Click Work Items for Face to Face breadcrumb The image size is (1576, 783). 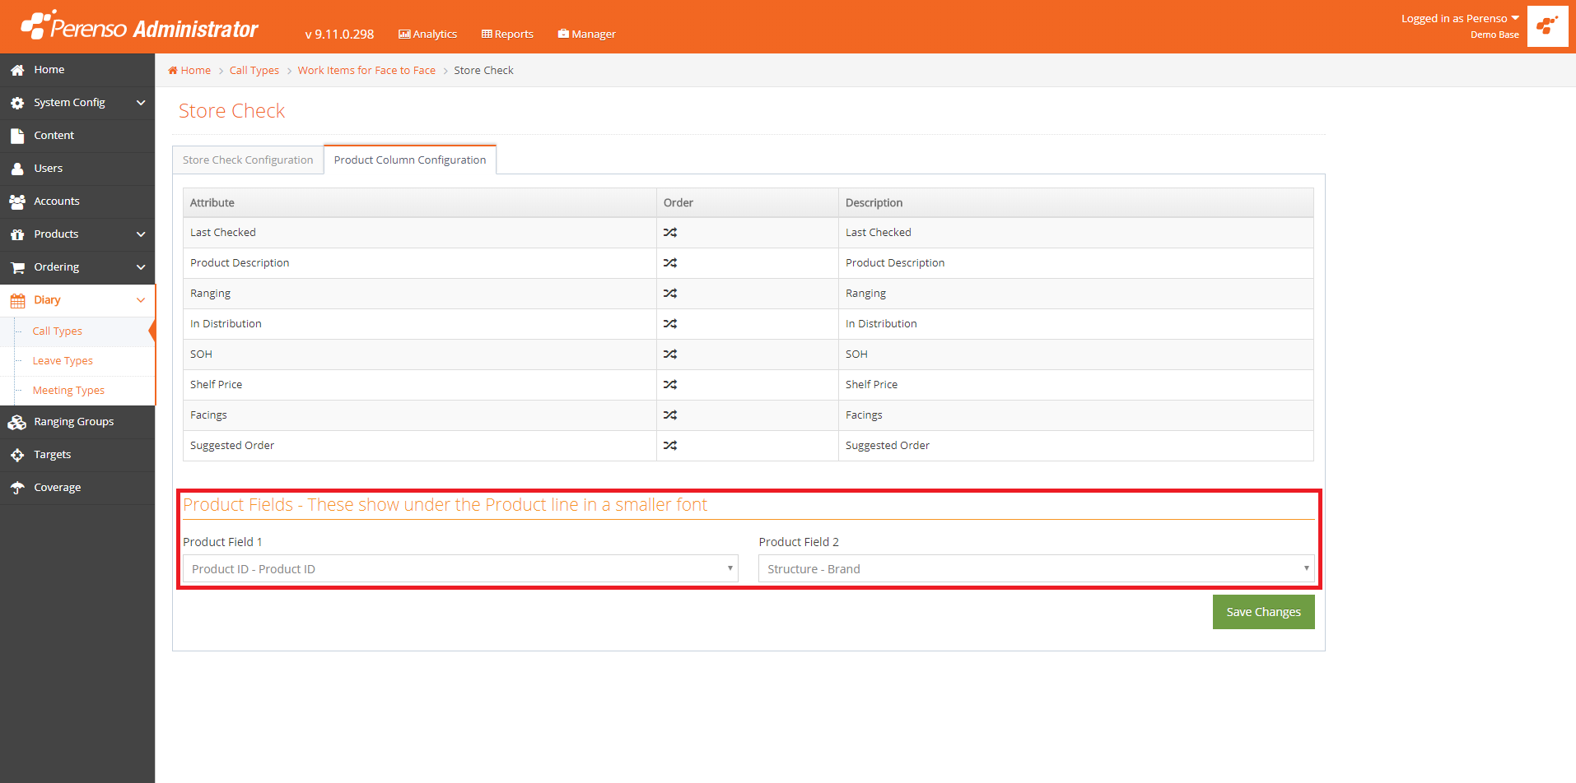coord(366,70)
